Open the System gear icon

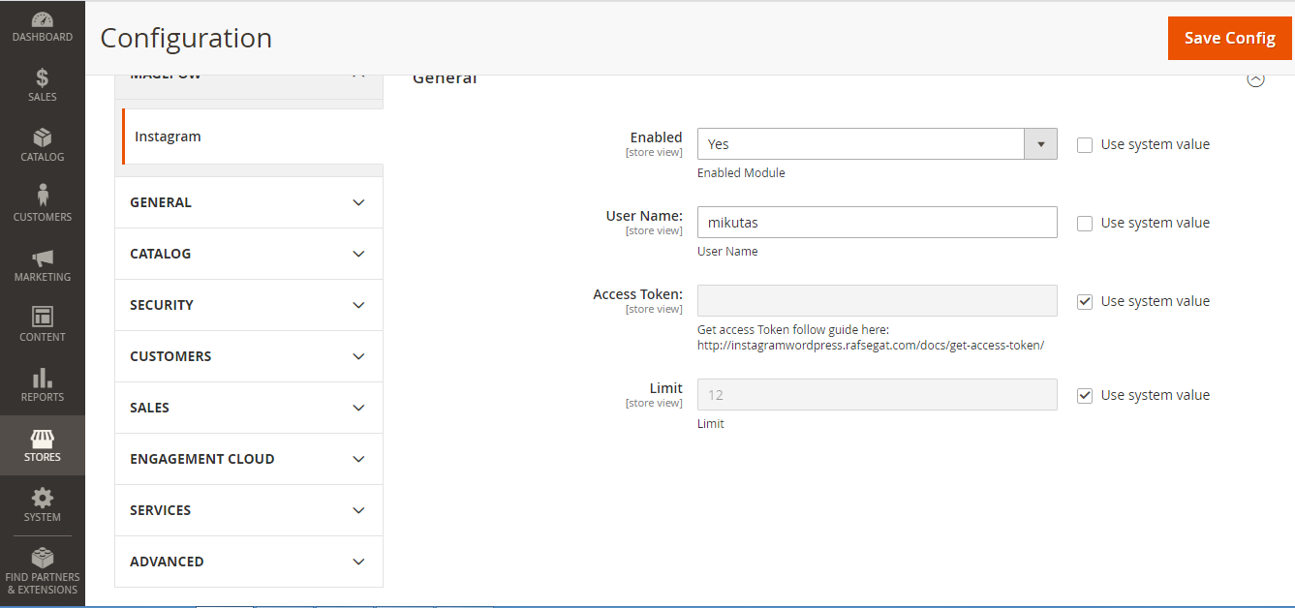tap(42, 499)
